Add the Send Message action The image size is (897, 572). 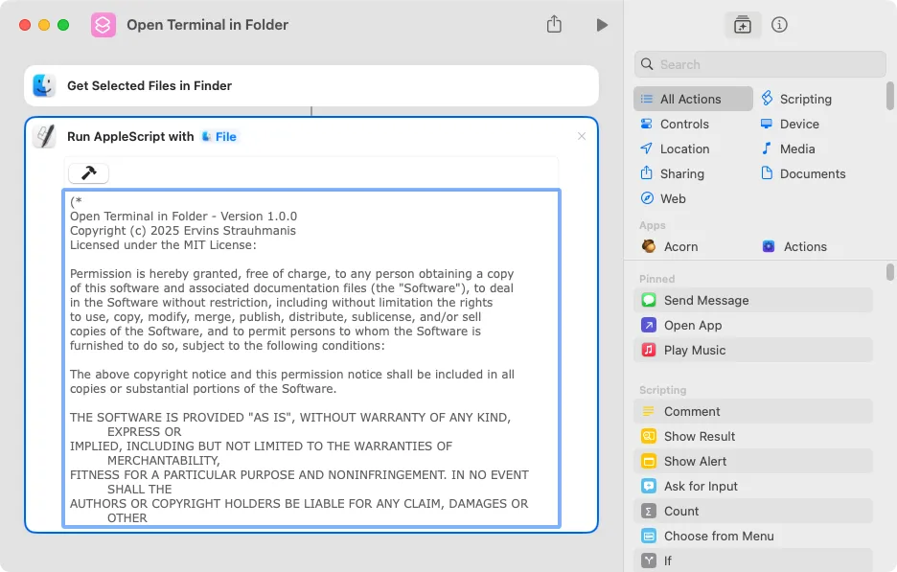[x=753, y=300]
